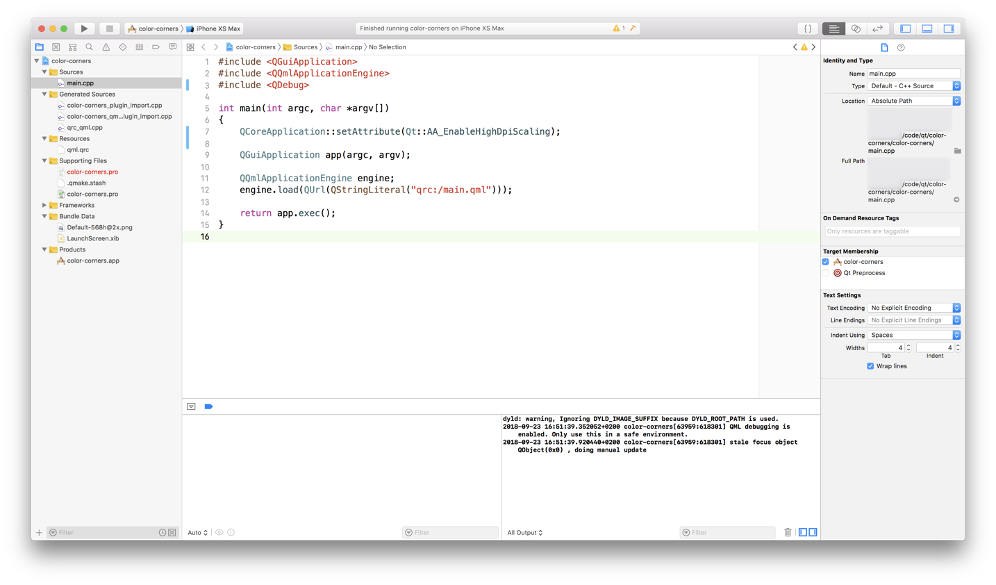Toggle the Debug area visibility
Image resolution: width=996 pixels, height=585 pixels.
tap(927, 28)
